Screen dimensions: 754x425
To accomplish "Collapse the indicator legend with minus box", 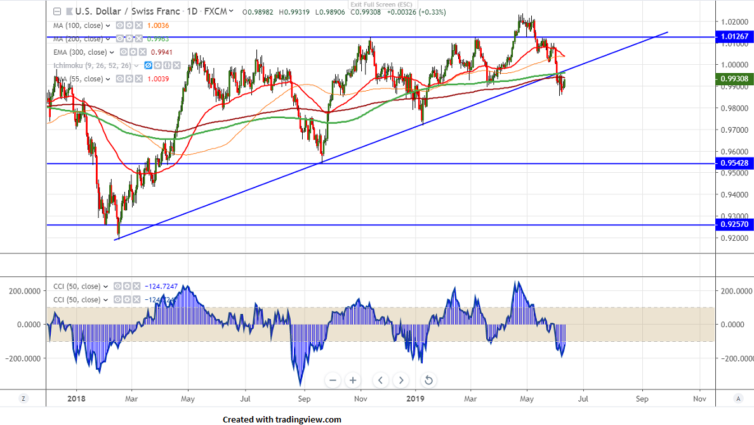I will (x=57, y=11).
